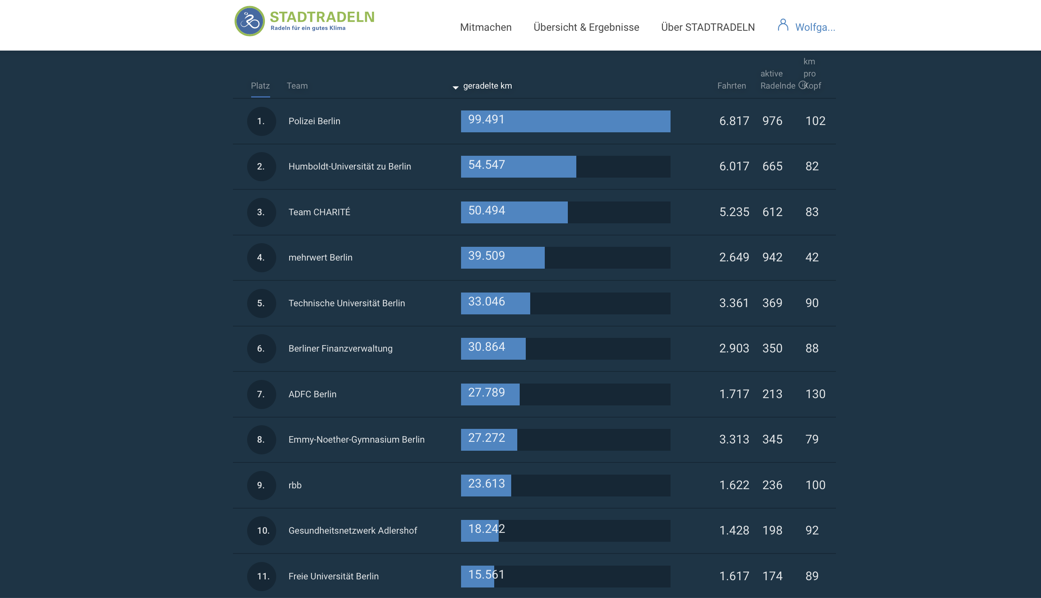Screen dimensions: 1041x598
Task: Click the 33.046 km progress bar
Action: click(565, 303)
